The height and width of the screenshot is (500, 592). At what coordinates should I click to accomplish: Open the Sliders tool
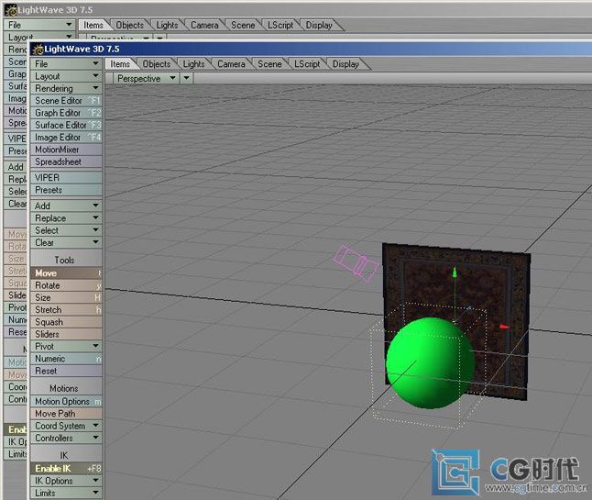[66, 334]
